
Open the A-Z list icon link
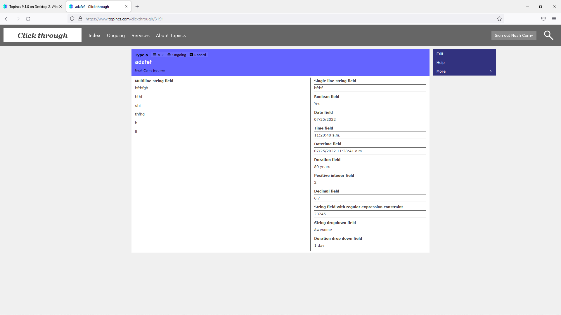point(155,55)
